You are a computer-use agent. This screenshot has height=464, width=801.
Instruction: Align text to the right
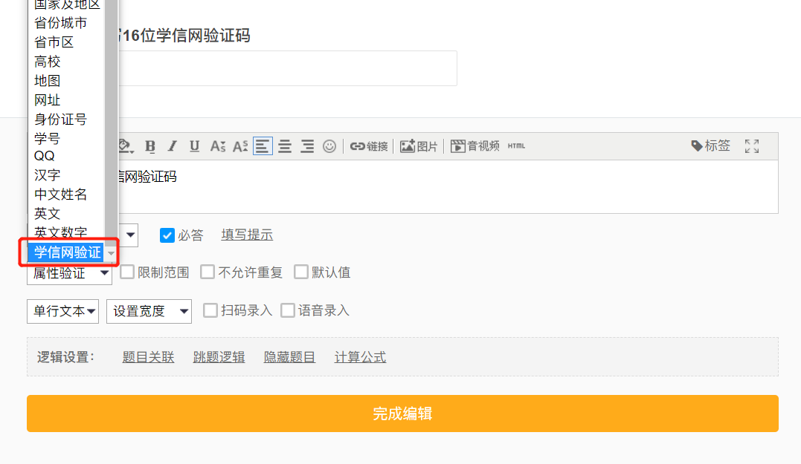click(x=307, y=146)
